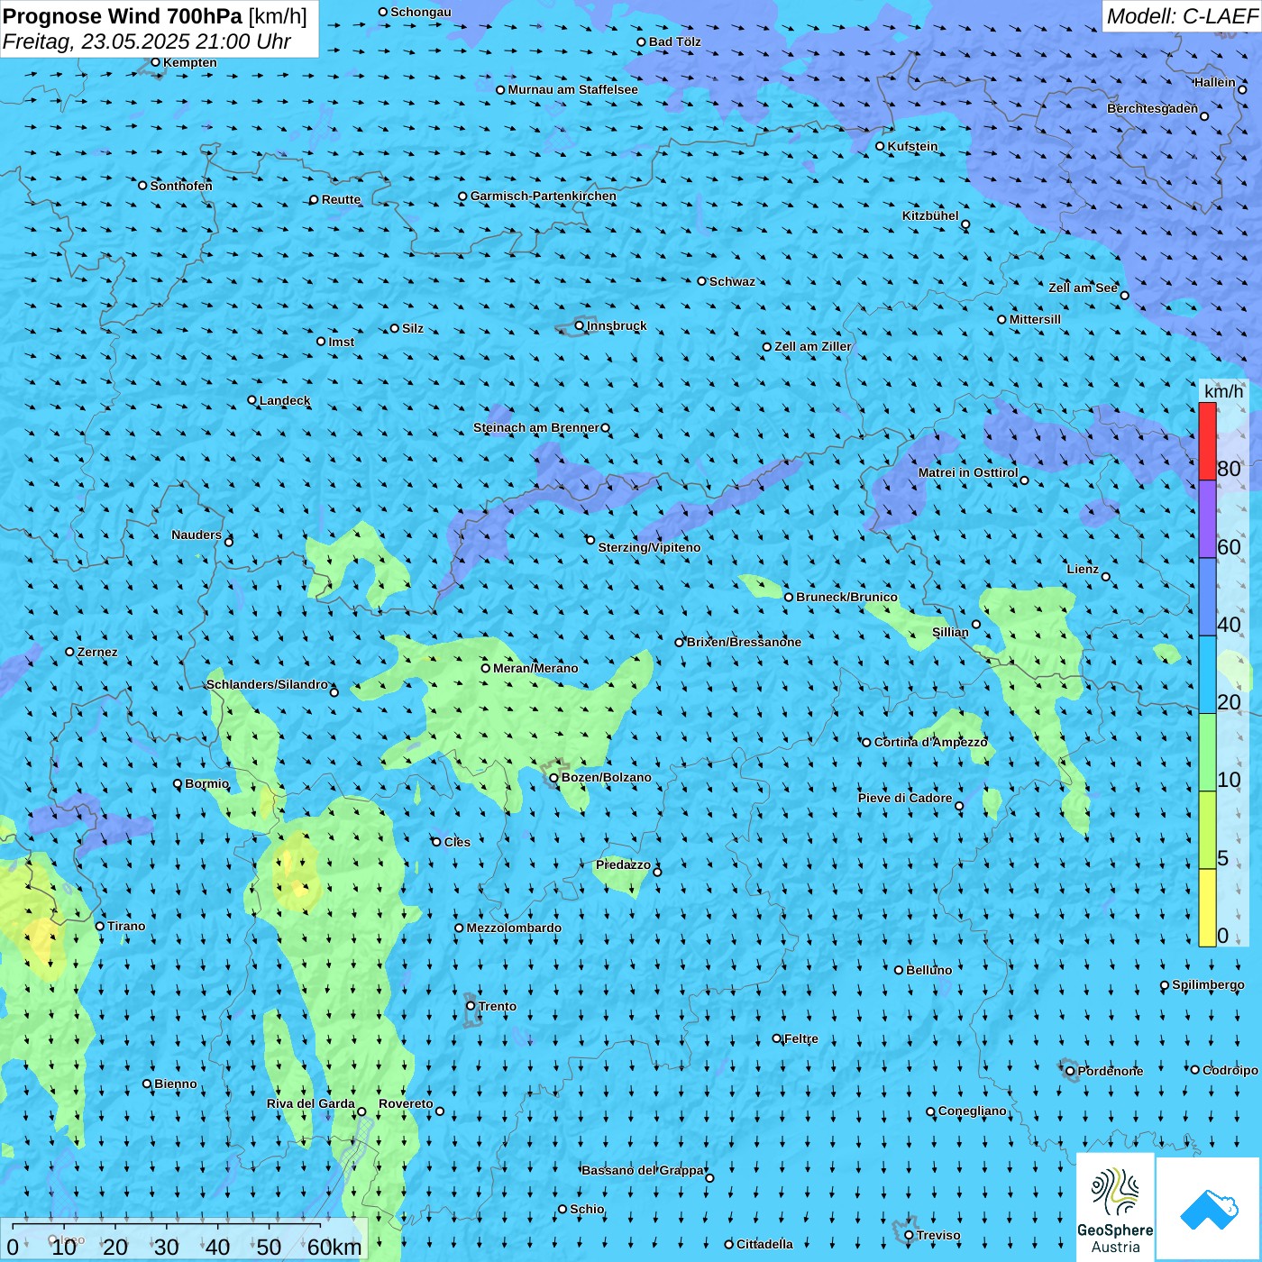The width and height of the screenshot is (1262, 1262).
Task: Click the Innsbruck city marker
Action: 579,325
